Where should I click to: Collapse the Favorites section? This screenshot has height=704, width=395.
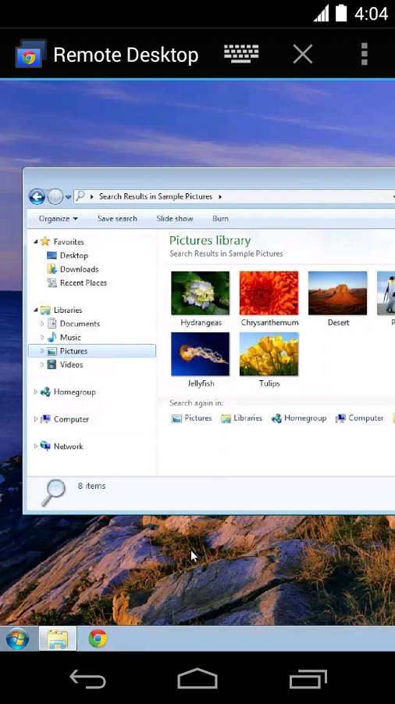tap(36, 242)
